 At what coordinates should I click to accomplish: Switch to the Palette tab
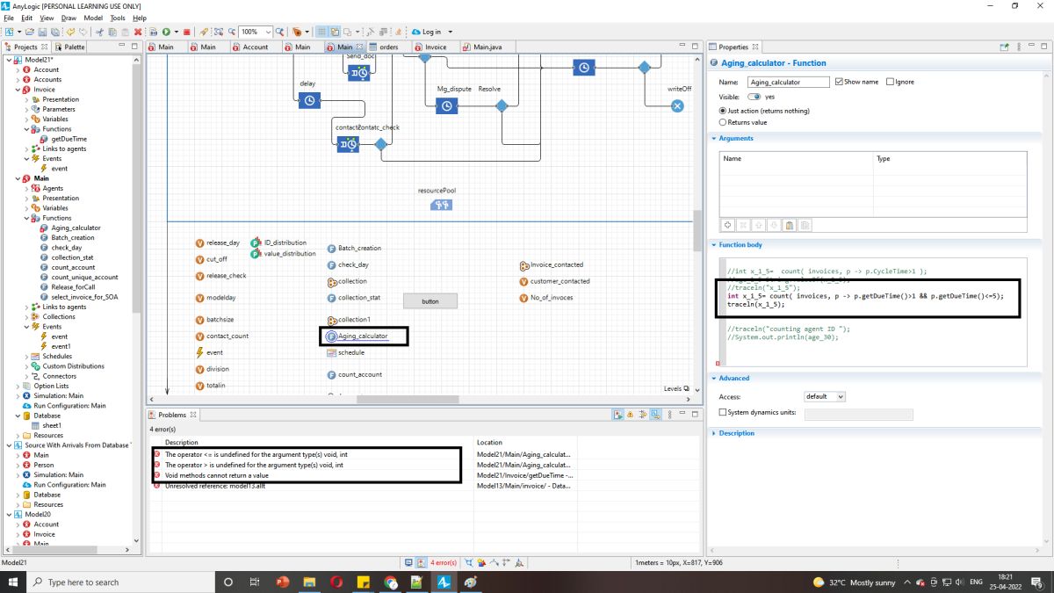[70, 47]
